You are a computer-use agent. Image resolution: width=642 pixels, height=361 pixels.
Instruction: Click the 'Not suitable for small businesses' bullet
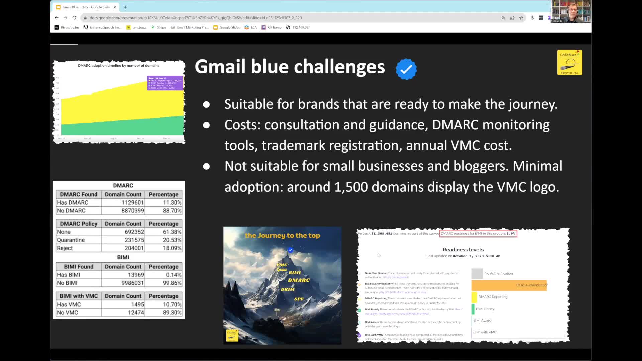coord(393,176)
